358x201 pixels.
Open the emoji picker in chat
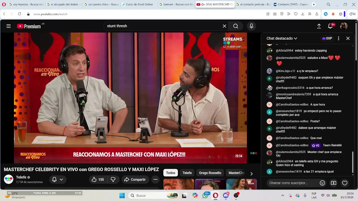(x=322, y=183)
